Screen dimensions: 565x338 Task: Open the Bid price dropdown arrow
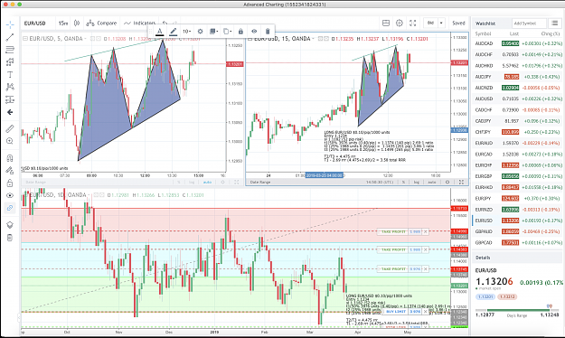tap(441, 23)
